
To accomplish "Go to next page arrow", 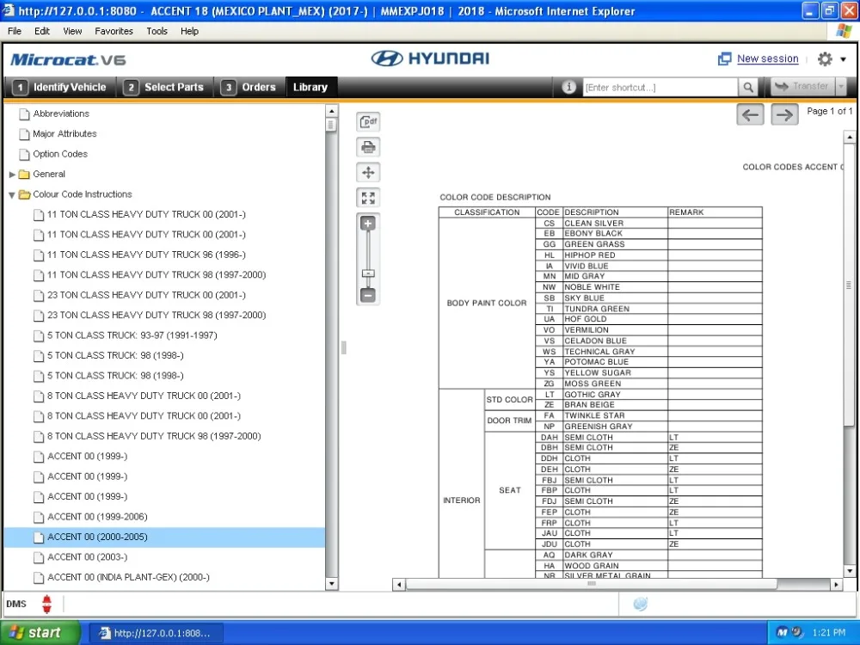I will pos(784,114).
